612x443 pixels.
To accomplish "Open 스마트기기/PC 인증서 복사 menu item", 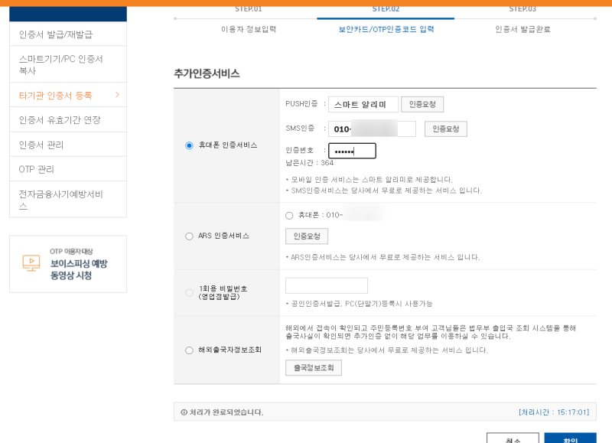I will click(x=68, y=64).
